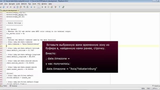This screenshot has width=160, height=90.
Task: Click the Copy icon in toolbar
Action: tap(17, 7)
